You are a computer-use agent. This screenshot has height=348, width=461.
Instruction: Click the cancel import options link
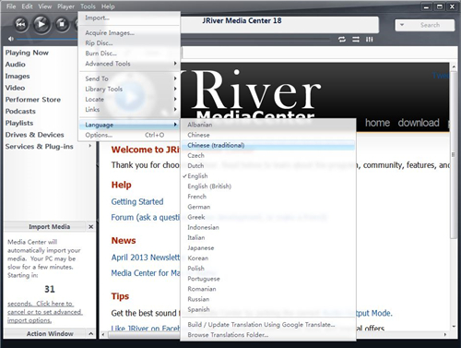coord(45,312)
